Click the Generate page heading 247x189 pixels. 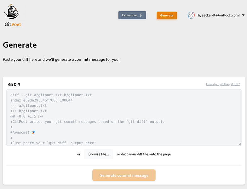point(20,45)
